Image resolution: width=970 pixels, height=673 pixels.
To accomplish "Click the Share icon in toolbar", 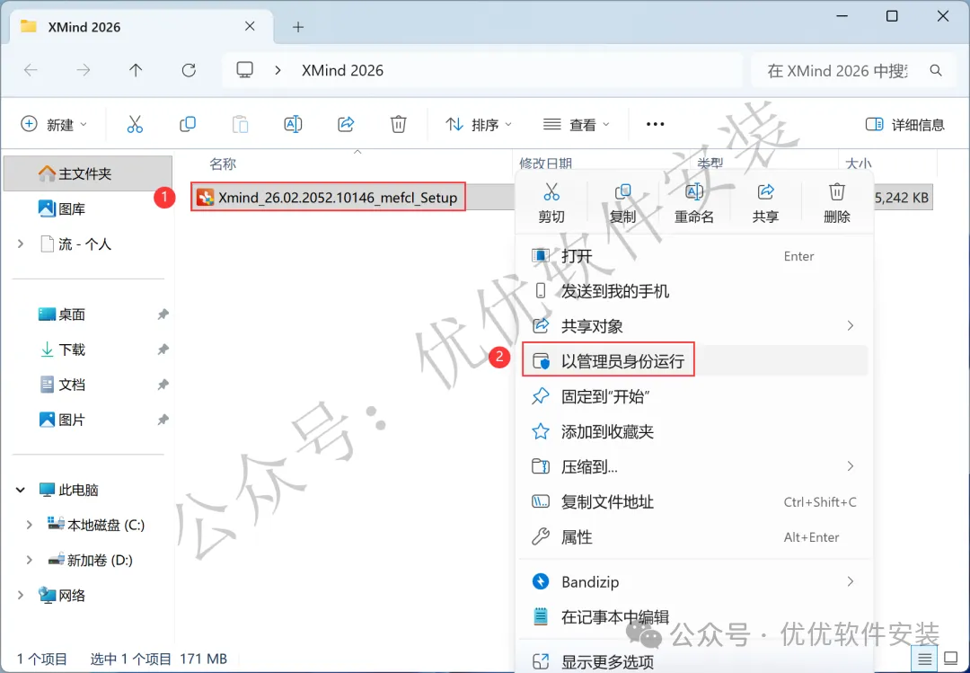I will 346,124.
